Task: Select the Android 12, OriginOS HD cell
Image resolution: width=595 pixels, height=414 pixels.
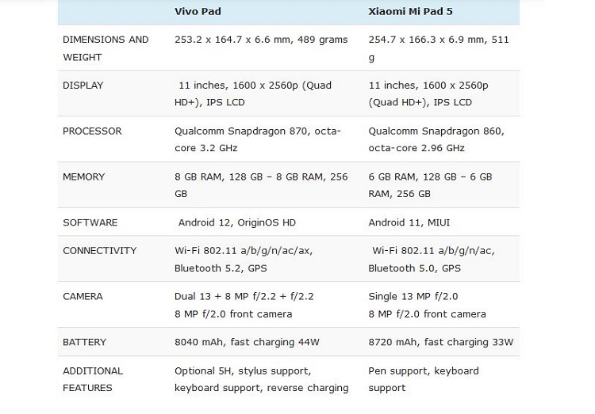Action: click(237, 222)
